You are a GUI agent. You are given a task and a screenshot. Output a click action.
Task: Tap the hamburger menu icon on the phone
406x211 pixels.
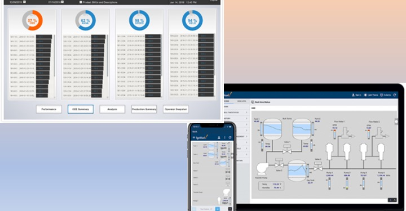[x=193, y=138]
